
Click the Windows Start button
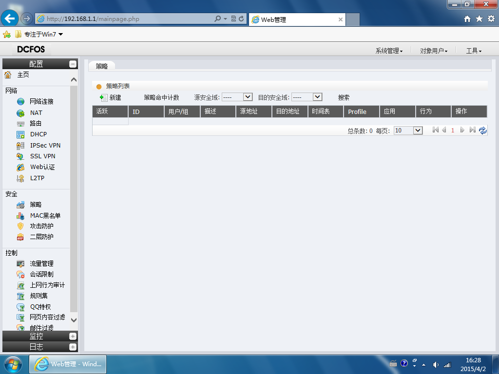pos(13,364)
